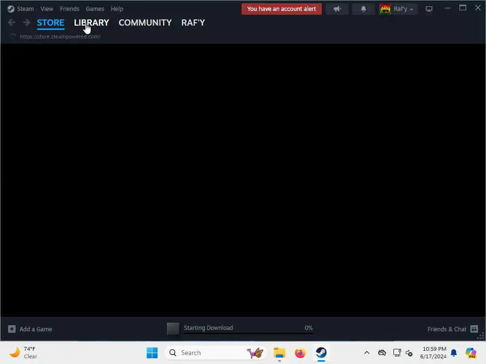The height and width of the screenshot is (364, 486).
Task: Open the Starting Download status
Action: click(208, 328)
